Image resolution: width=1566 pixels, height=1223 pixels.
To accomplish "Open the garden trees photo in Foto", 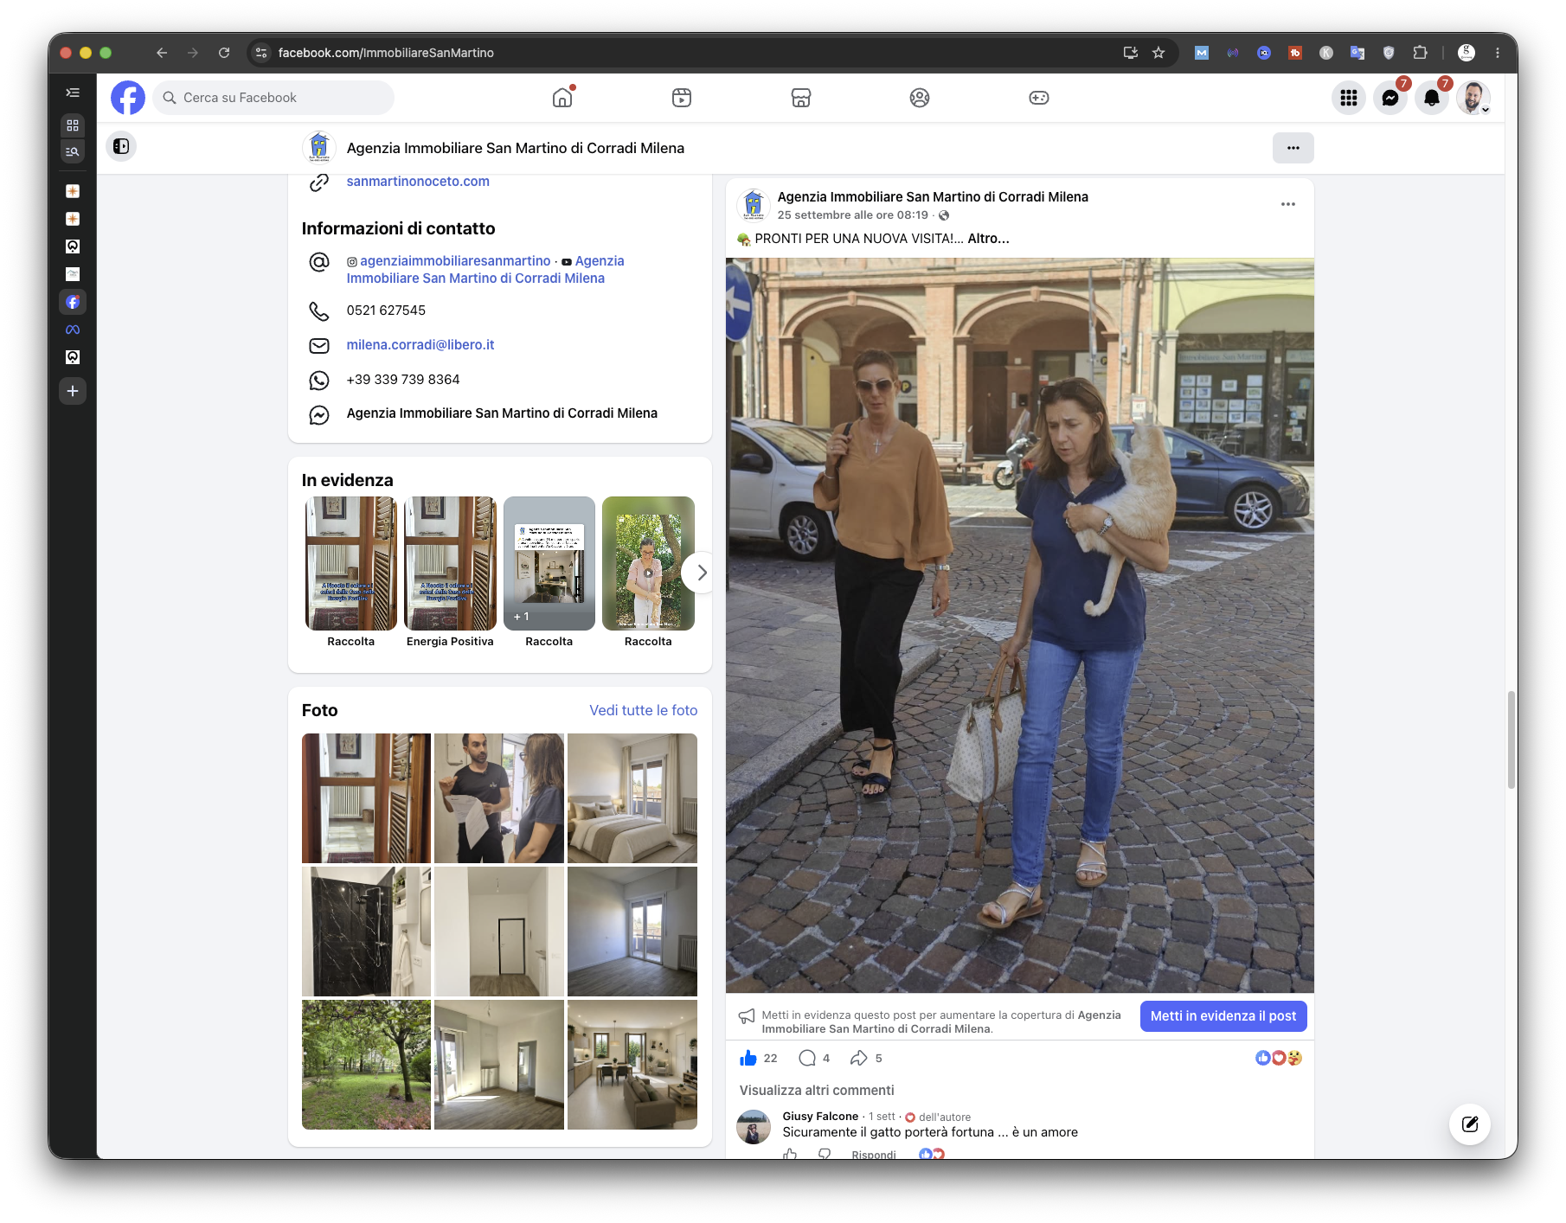I will click(366, 1065).
